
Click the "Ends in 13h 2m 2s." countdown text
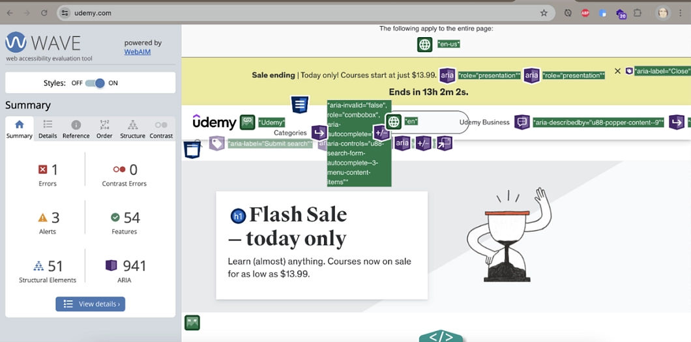(429, 93)
